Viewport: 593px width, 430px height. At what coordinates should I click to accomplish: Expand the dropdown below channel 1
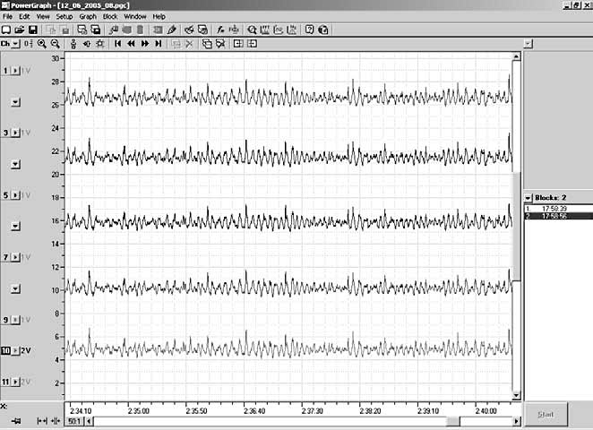tap(15, 102)
